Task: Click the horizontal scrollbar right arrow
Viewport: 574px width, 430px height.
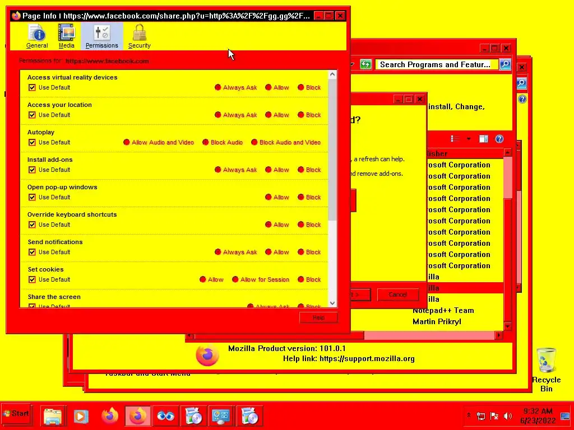Action: click(x=498, y=335)
